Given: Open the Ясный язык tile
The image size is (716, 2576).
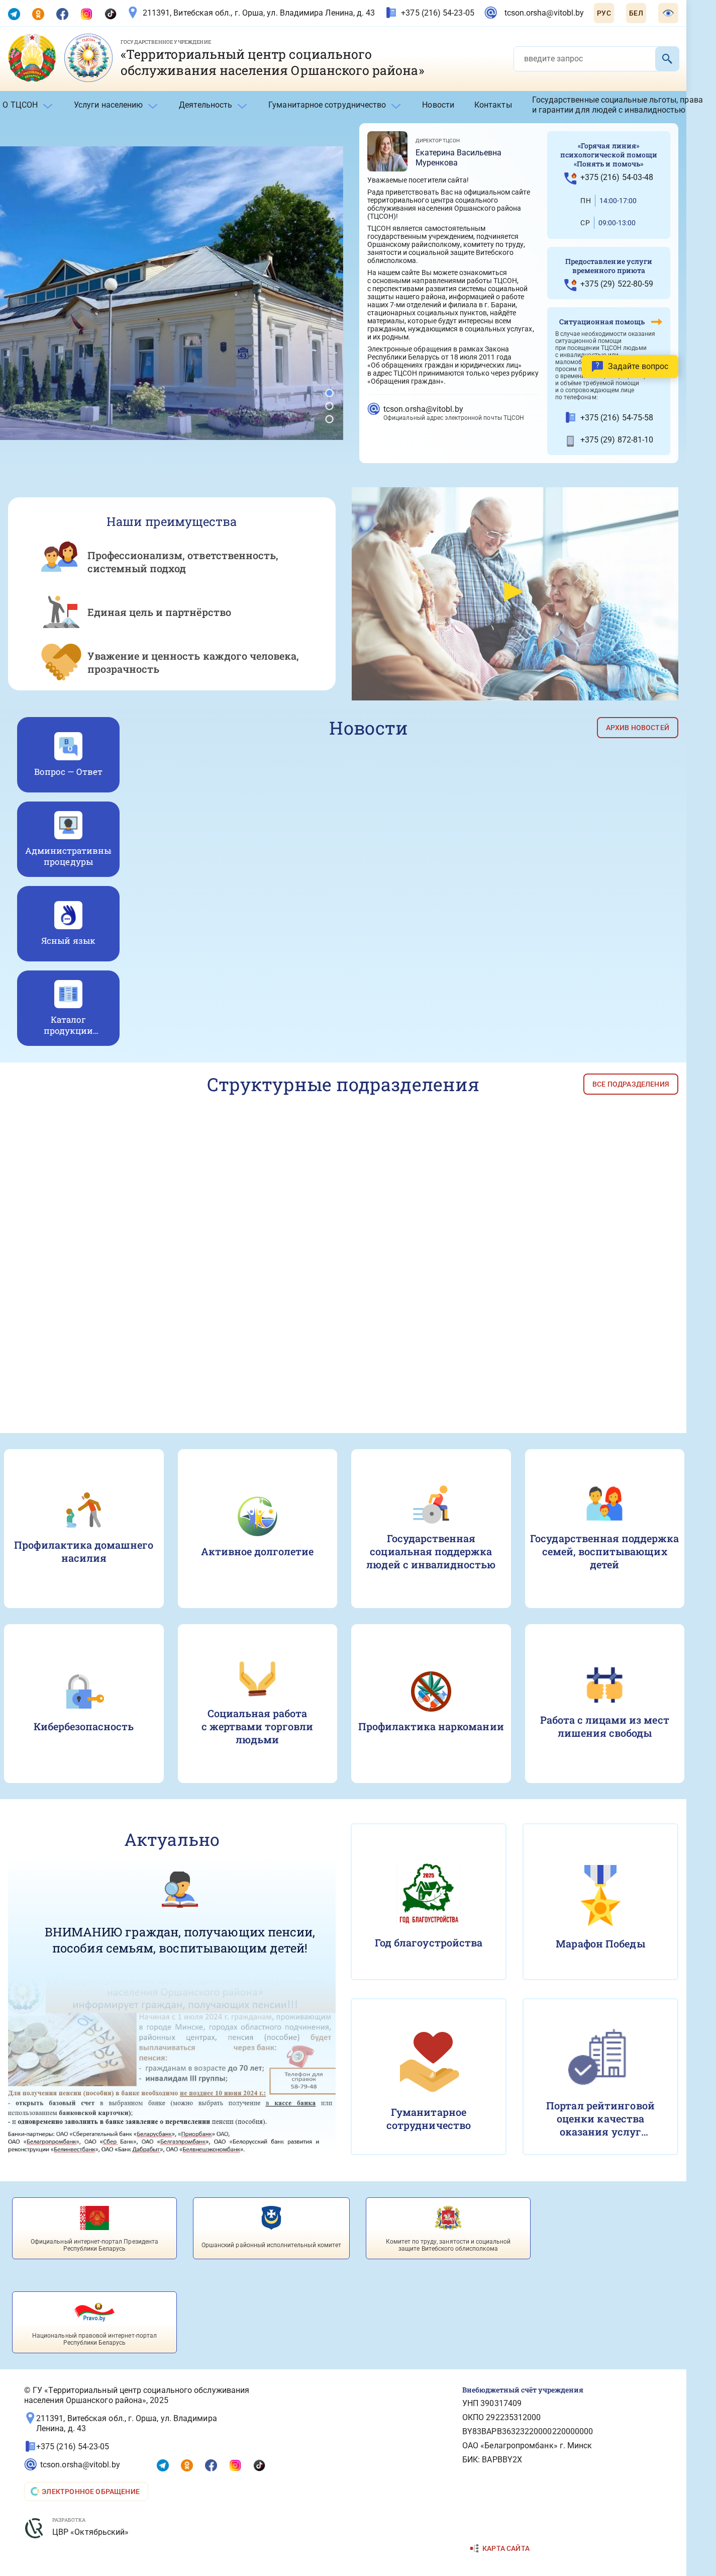Looking at the screenshot, I should (x=68, y=923).
